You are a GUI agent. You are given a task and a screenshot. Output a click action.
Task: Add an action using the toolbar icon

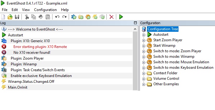click(102, 17)
